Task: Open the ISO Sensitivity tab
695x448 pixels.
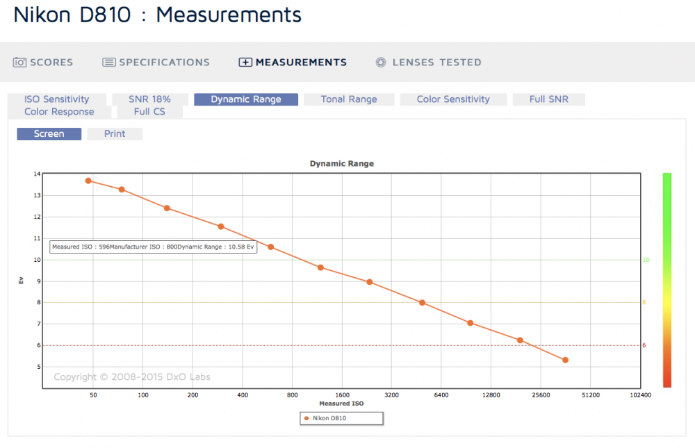Action: click(x=57, y=99)
